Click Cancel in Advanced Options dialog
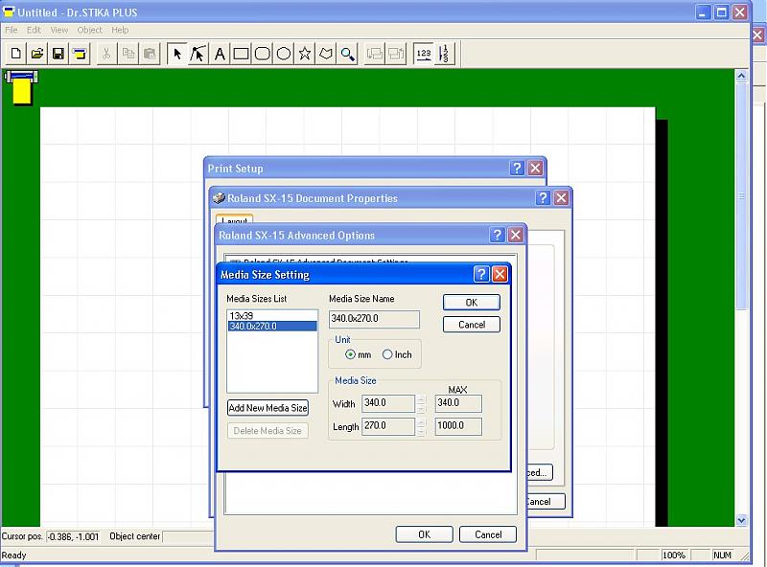Image resolution: width=767 pixels, height=567 pixels. tap(488, 534)
